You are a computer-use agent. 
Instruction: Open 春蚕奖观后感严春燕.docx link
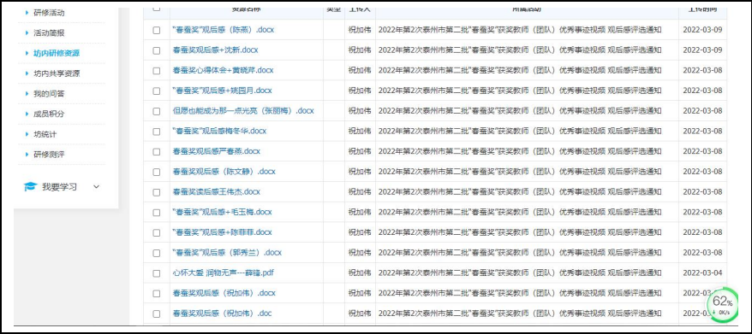click(x=217, y=151)
